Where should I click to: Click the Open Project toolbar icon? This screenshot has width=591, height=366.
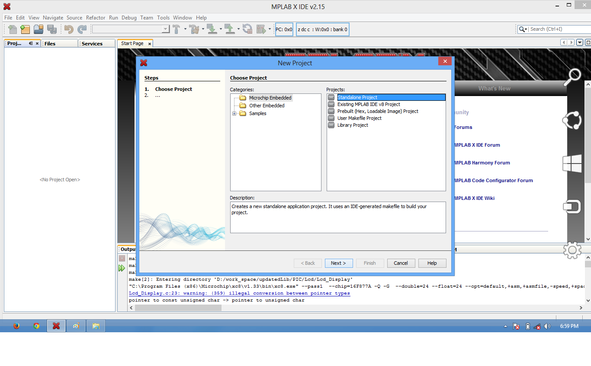39,29
